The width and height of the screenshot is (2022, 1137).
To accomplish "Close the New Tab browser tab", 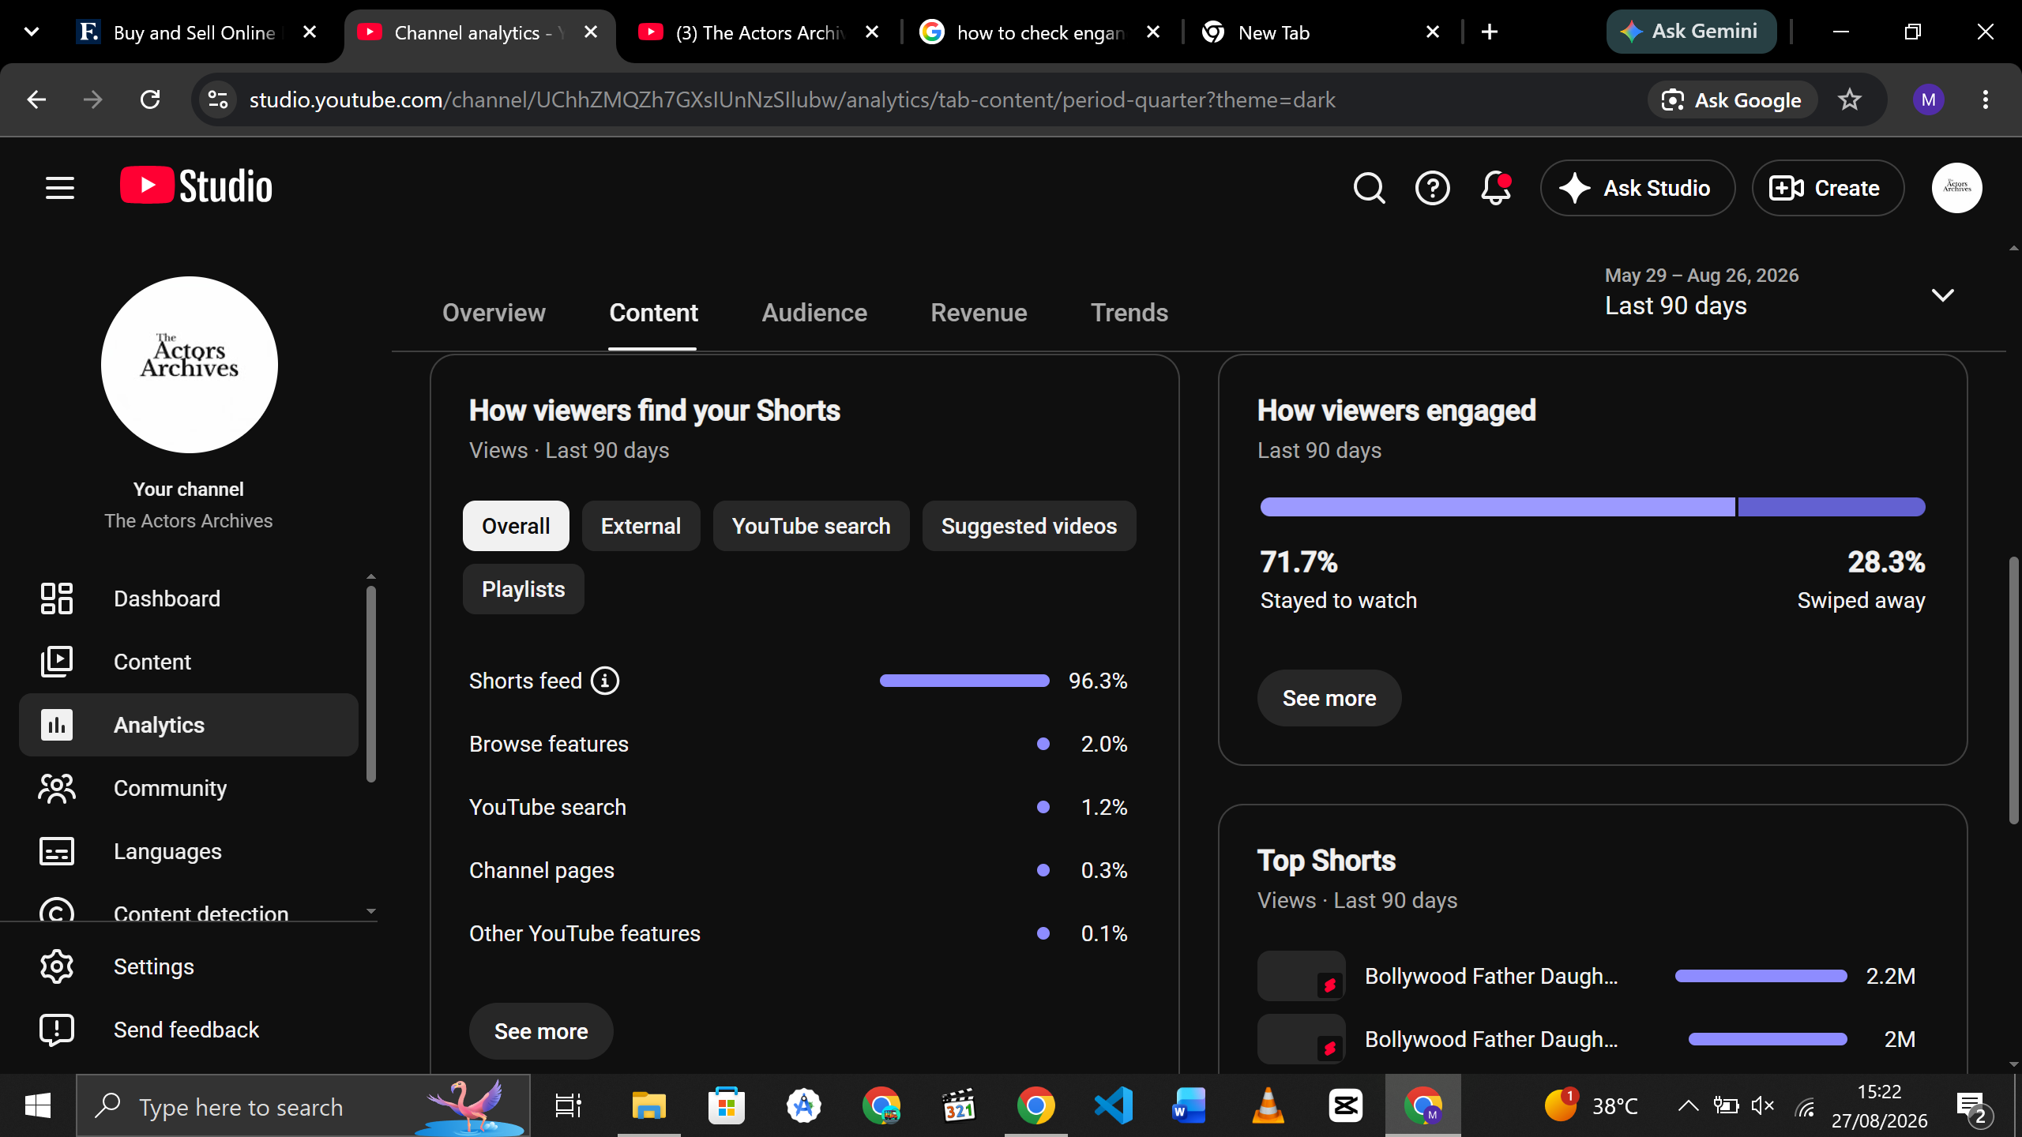I will click(1432, 32).
